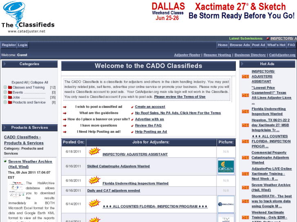
Task: Click Hot burst icon on ALL COUNTIES FLORIDA job
Action: pyautogui.click(x=94, y=203)
